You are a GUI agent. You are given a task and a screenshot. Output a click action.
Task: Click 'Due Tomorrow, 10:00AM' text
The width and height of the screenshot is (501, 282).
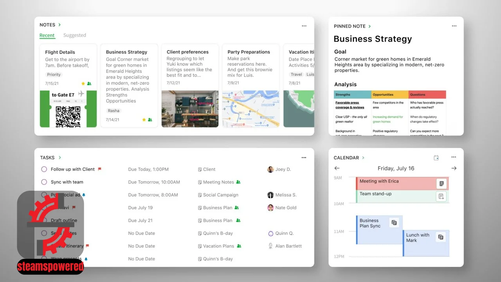(154, 182)
